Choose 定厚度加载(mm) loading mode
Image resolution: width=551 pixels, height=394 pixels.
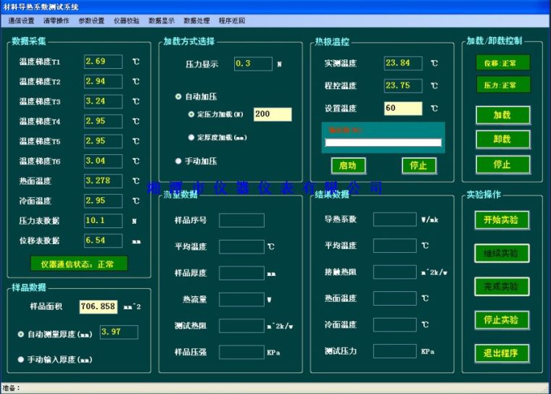(x=191, y=137)
